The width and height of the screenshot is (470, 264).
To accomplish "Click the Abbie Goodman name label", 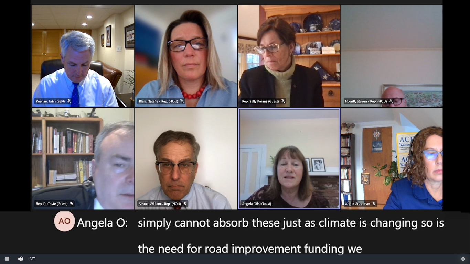I will pos(357,204).
